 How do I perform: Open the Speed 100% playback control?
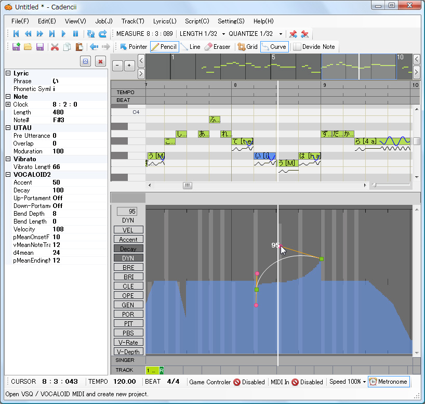347,381
